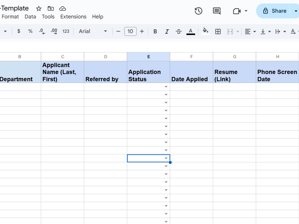Open the Format menu
299x224 pixels.
(10, 17)
